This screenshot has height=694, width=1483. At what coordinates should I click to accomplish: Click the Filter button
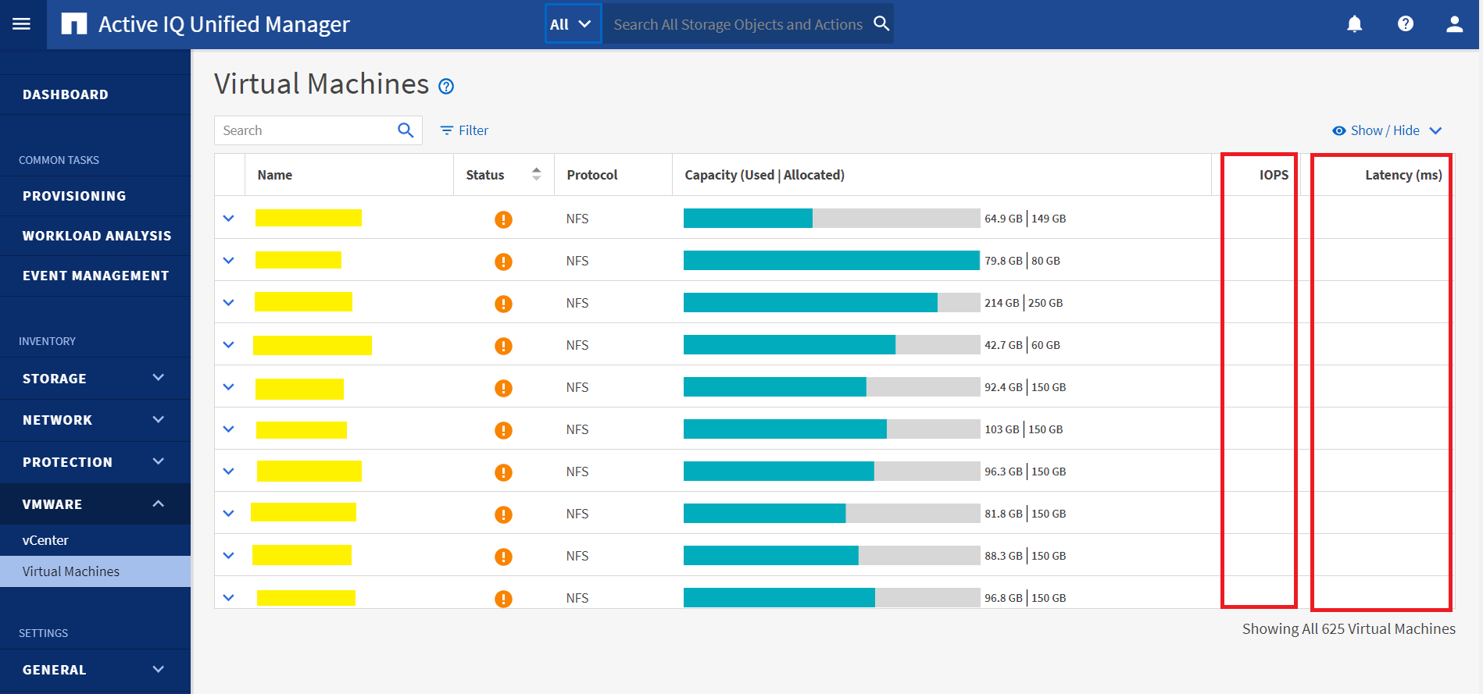pyautogui.click(x=464, y=130)
